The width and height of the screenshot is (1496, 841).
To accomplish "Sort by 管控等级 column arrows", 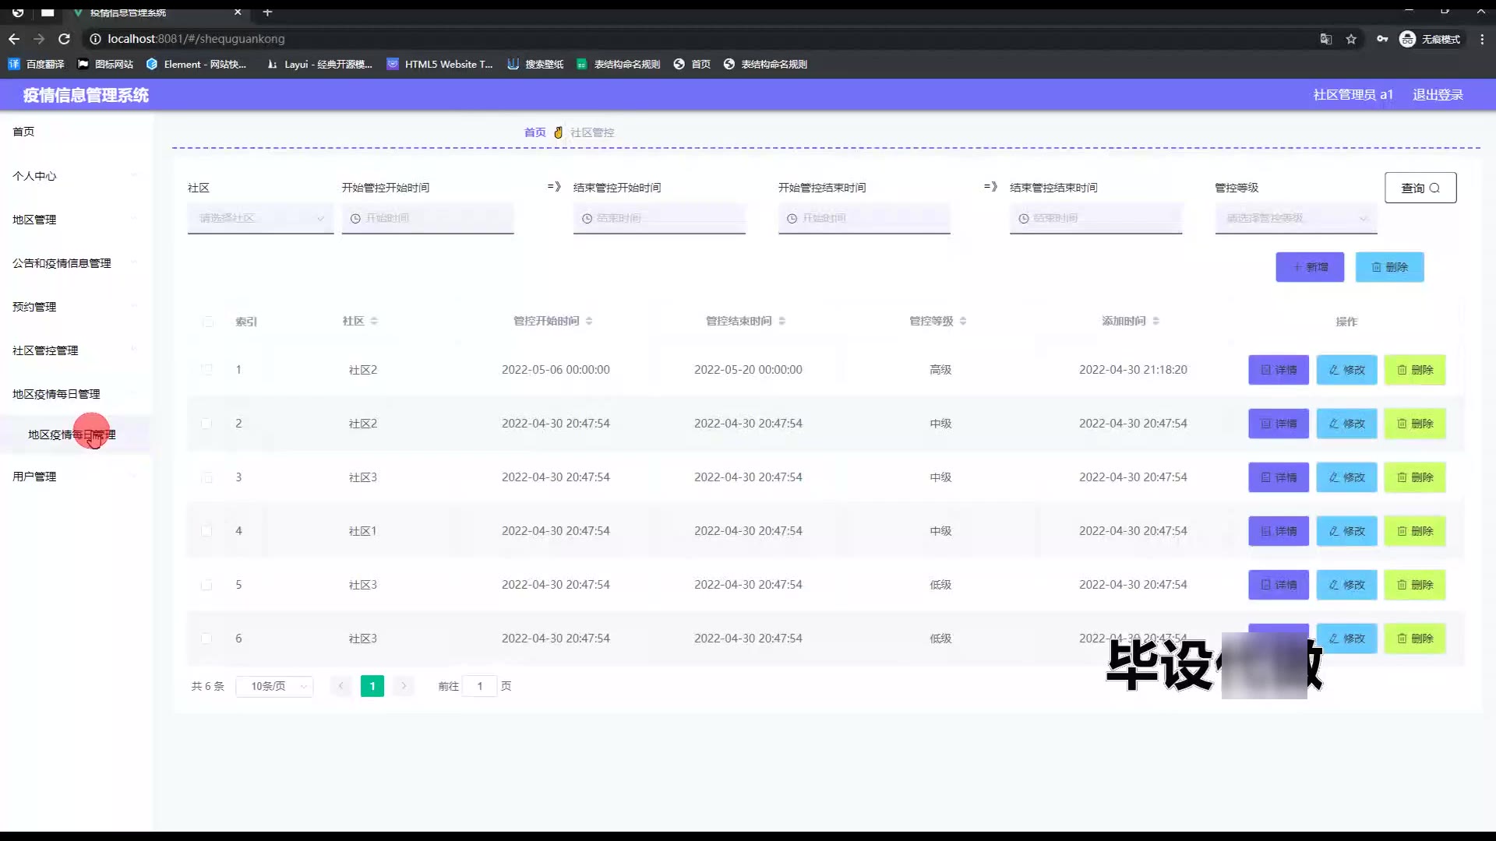I will (x=963, y=321).
